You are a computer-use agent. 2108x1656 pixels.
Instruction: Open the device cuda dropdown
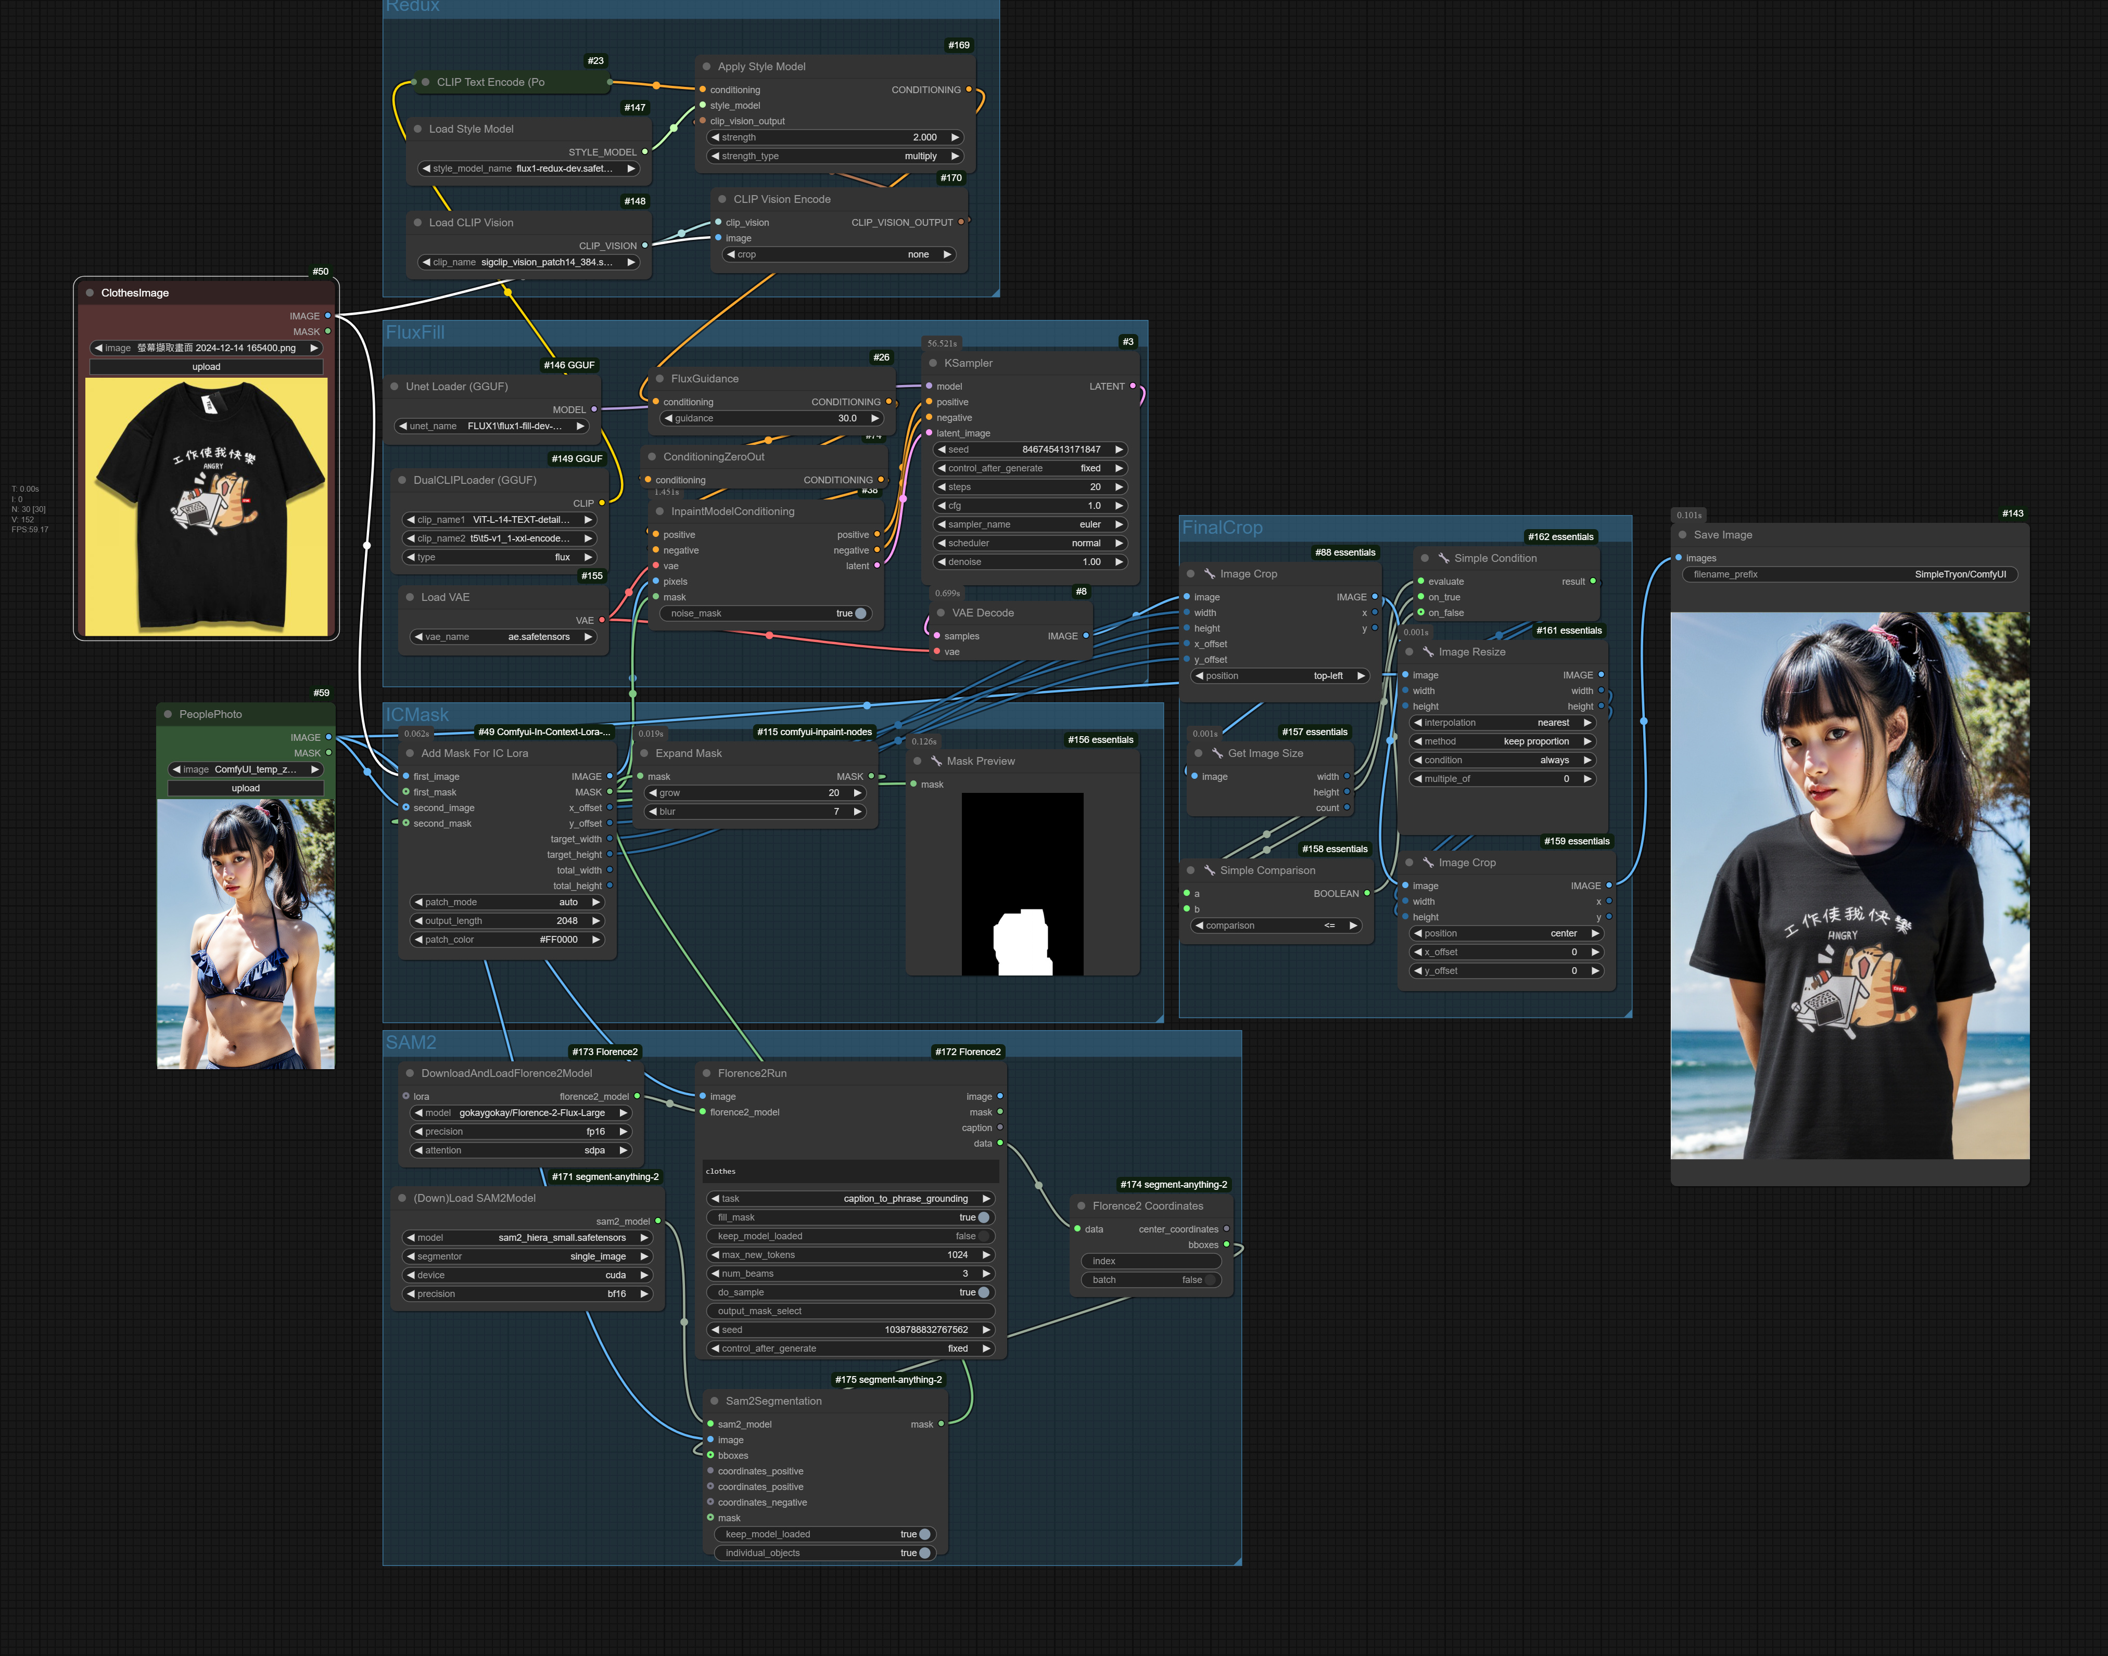click(527, 1276)
